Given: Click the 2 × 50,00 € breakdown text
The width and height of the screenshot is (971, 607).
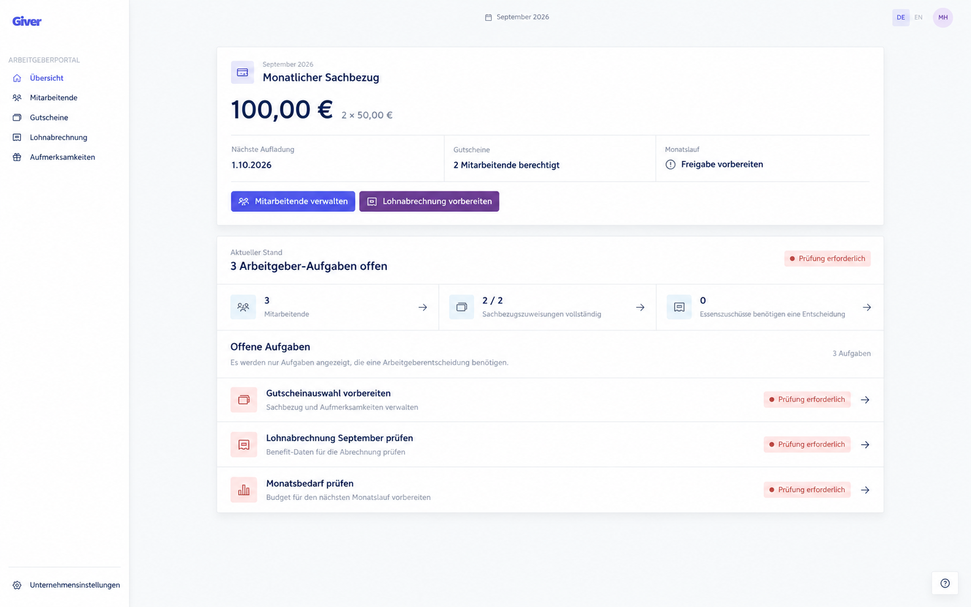Looking at the screenshot, I should pyautogui.click(x=367, y=115).
